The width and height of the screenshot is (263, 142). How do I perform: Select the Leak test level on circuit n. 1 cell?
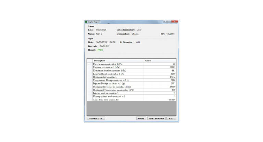click(118, 74)
